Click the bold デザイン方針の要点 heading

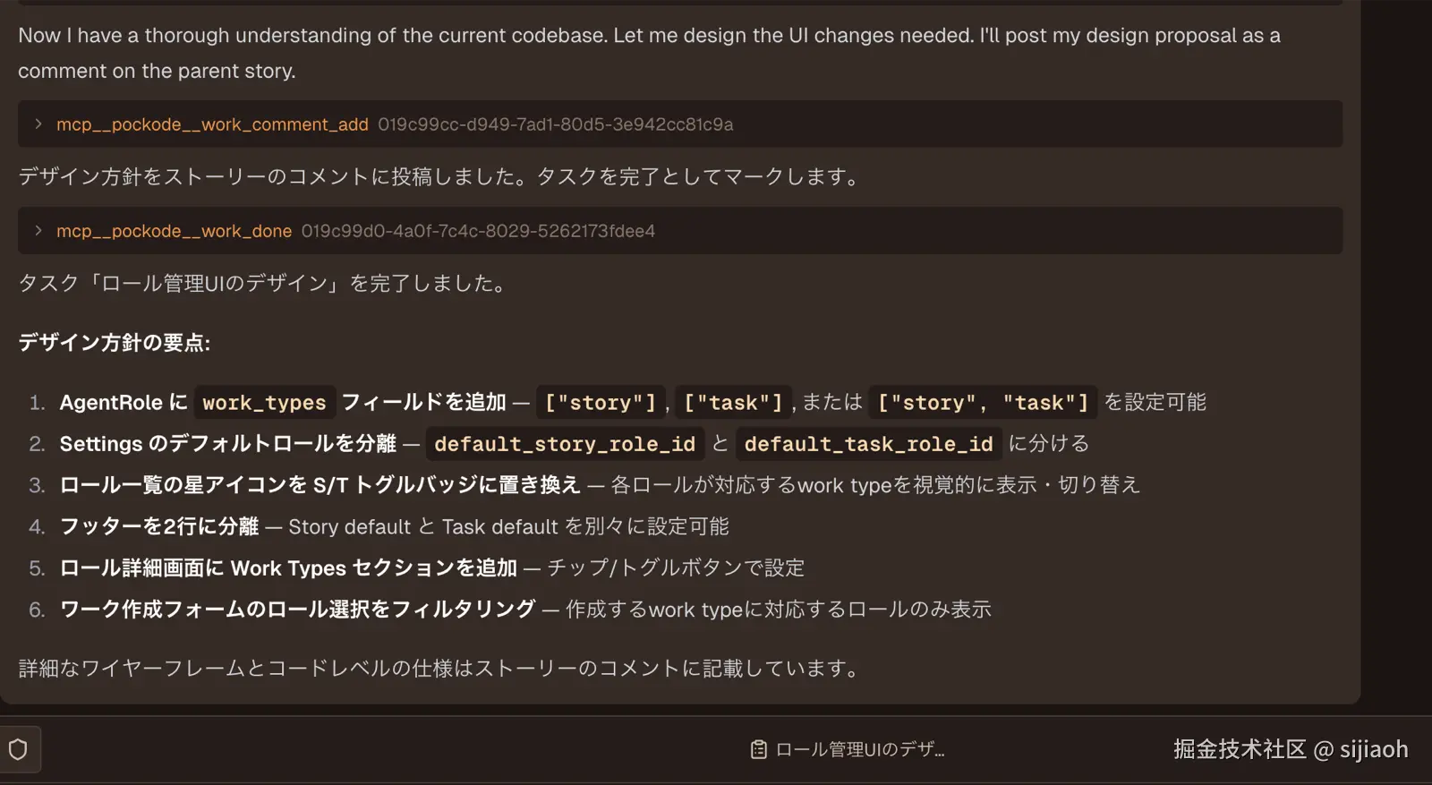(112, 342)
